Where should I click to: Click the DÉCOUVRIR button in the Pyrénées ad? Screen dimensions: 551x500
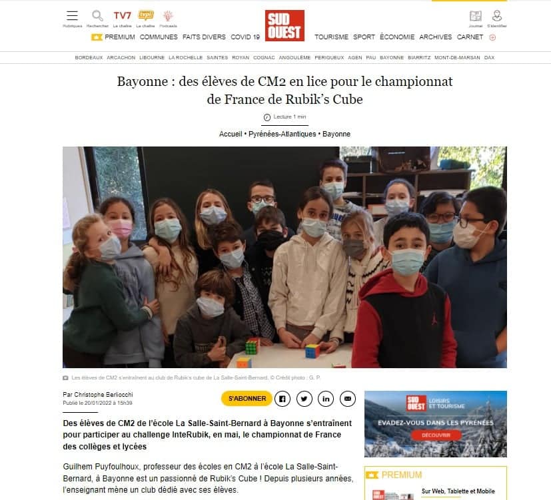pos(436,435)
